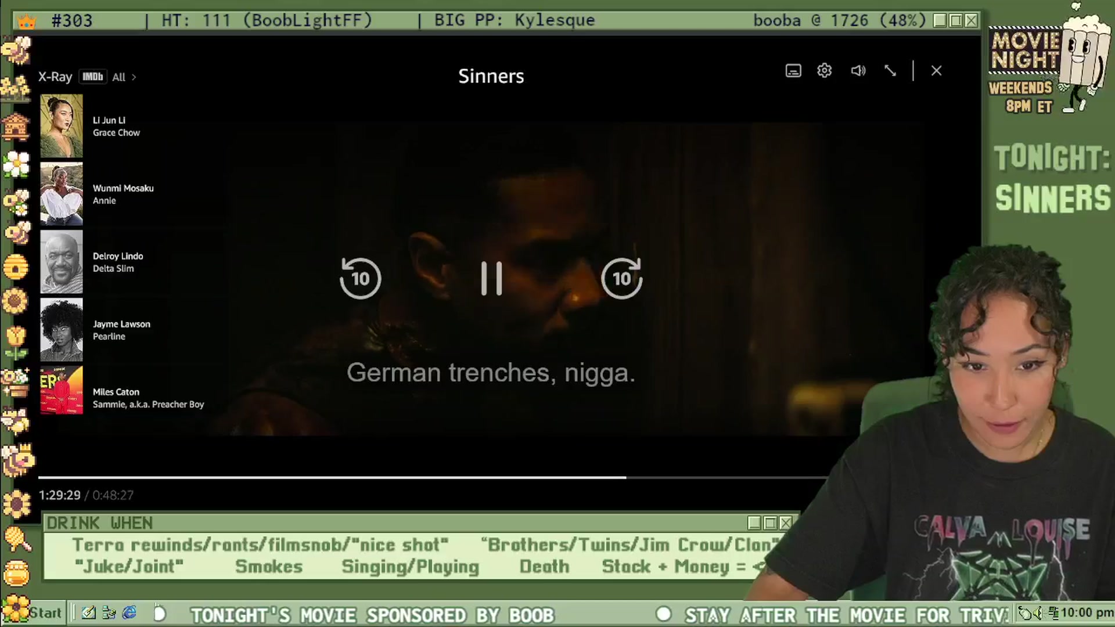Expand the X-Ray 'All' chevron link

[124, 77]
